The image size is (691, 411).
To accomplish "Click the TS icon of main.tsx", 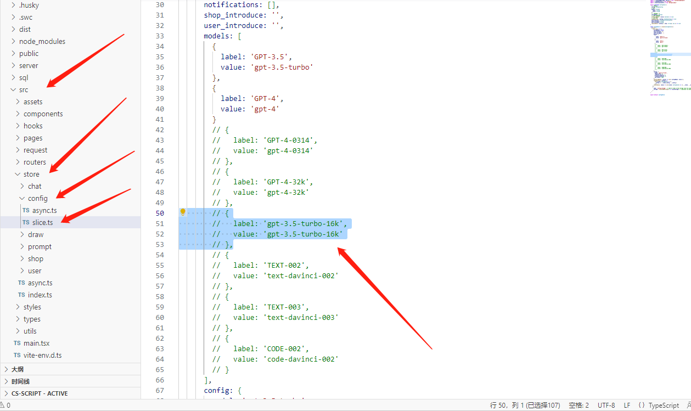I will [17, 343].
